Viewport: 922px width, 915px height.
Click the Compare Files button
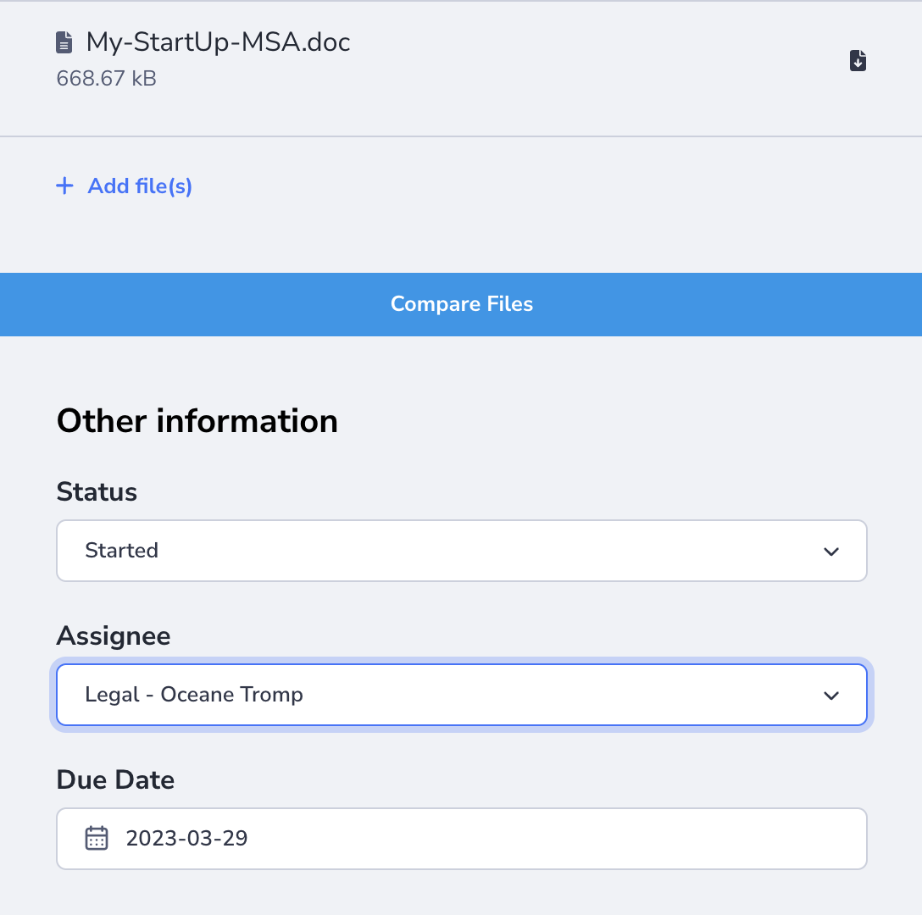coord(461,304)
